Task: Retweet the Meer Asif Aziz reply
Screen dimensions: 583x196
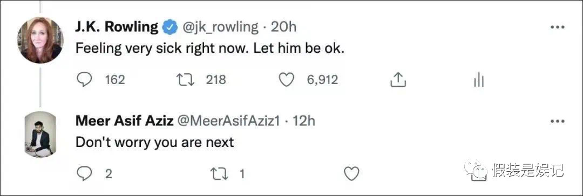Action: 219,173
